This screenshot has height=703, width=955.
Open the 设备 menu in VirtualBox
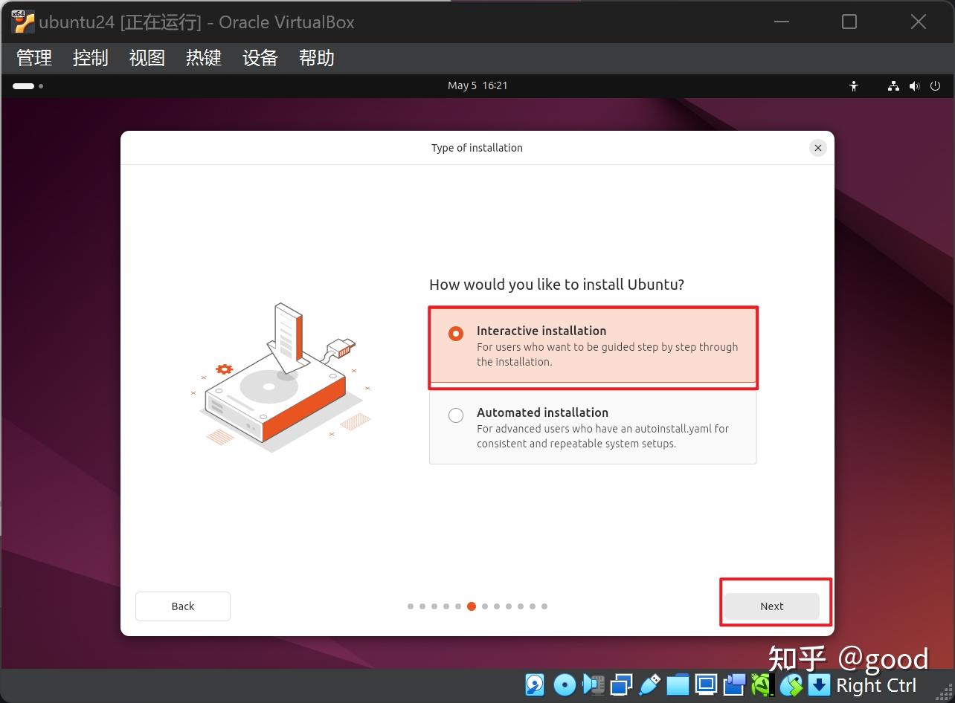(260, 58)
